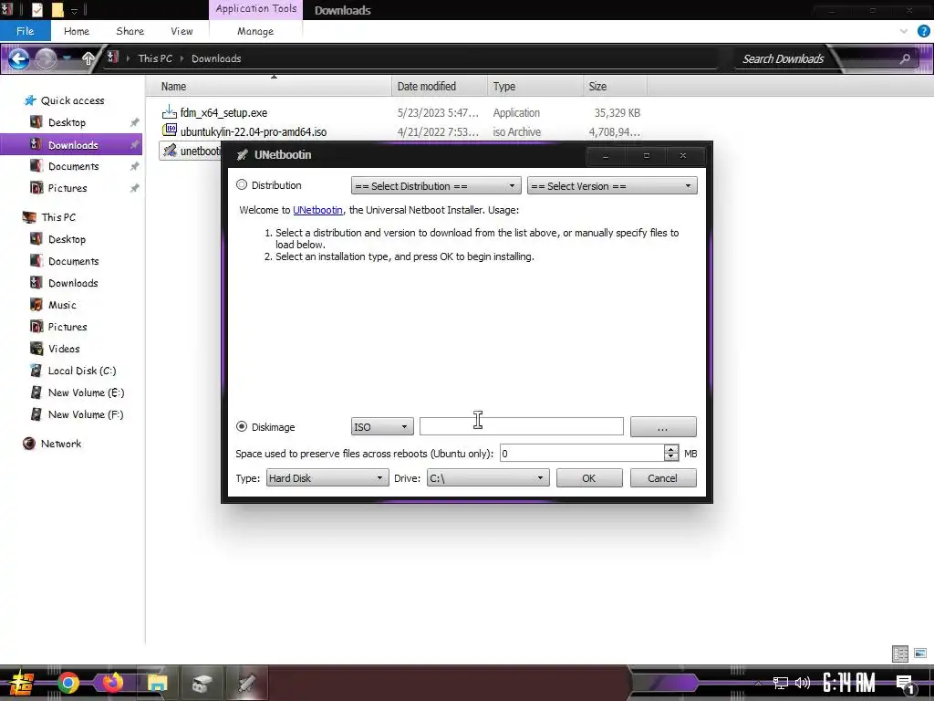
Task: Click the Up folder arrow in Explorer
Action: click(x=88, y=58)
